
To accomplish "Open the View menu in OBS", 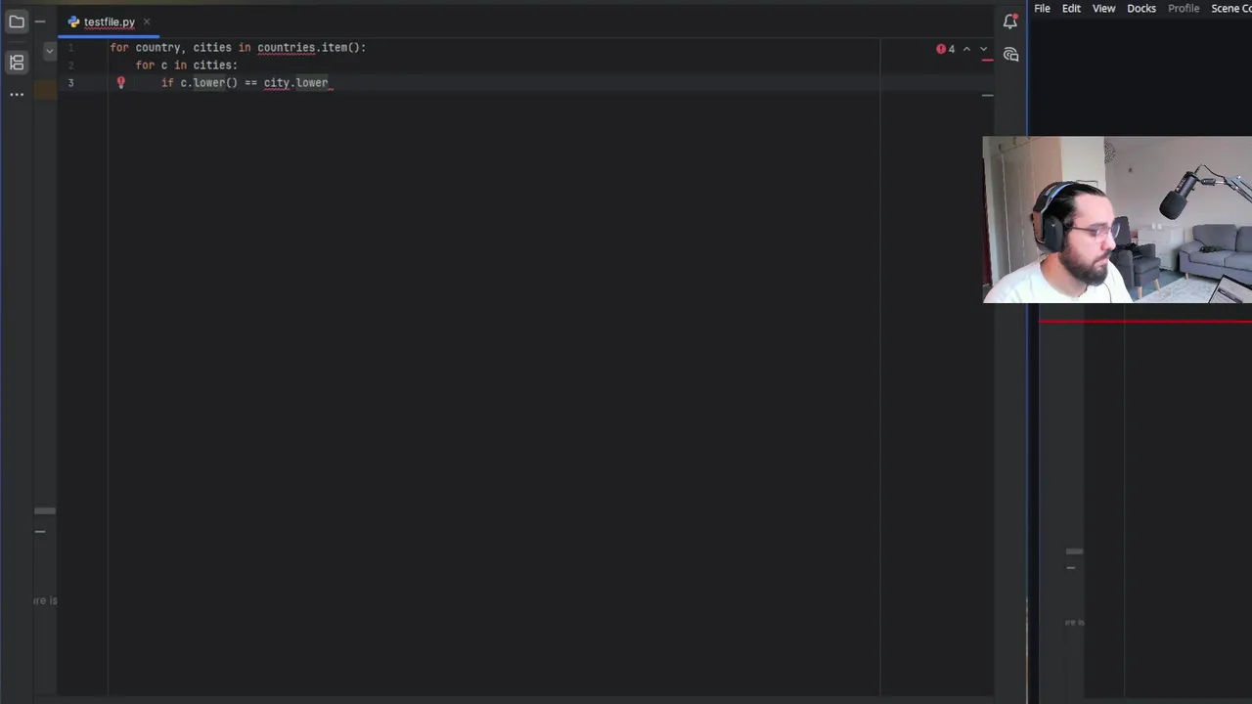I will pos(1103,8).
